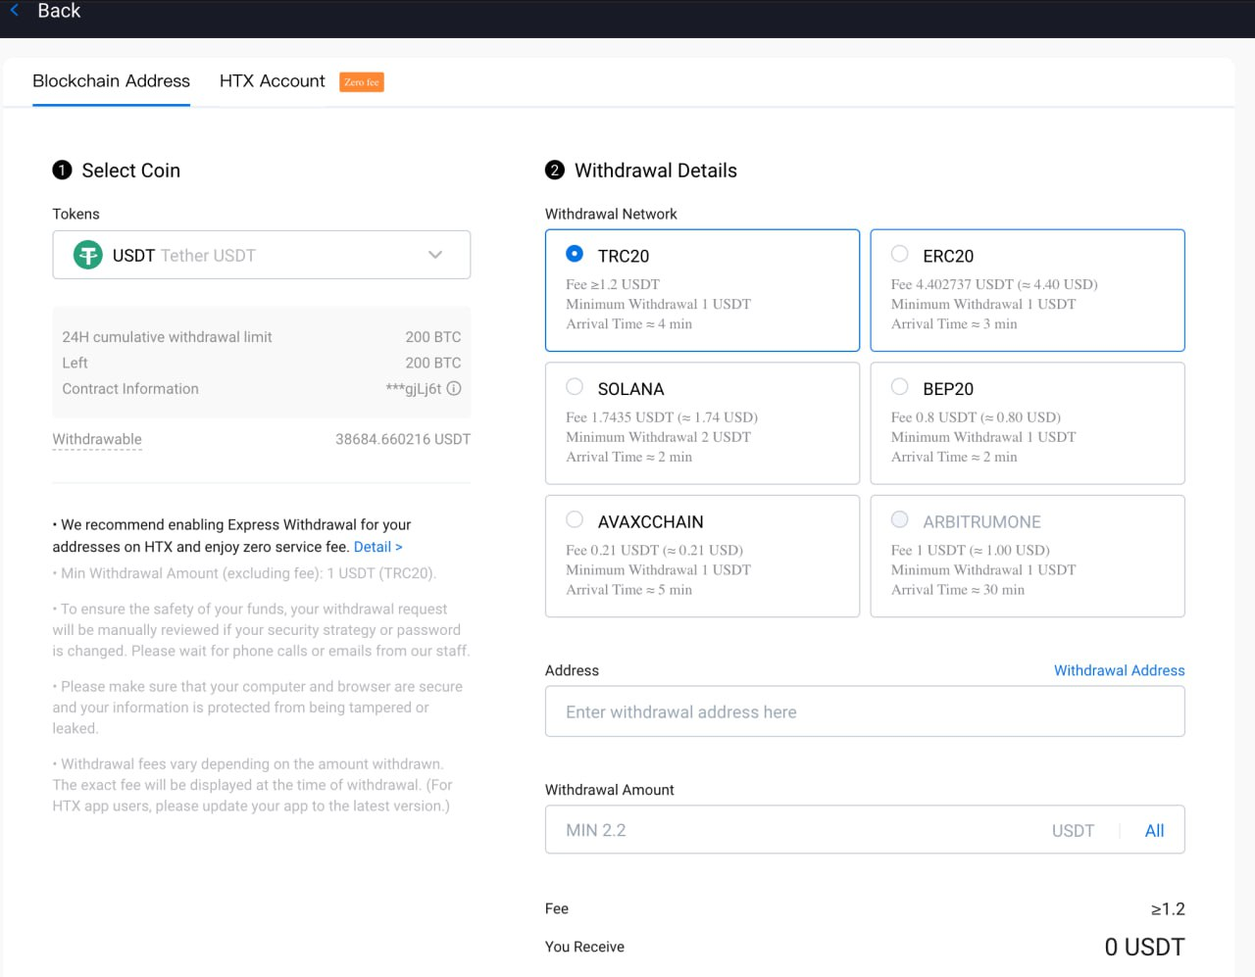Click the Tether USDT coin icon
1255x977 pixels.
(88, 256)
